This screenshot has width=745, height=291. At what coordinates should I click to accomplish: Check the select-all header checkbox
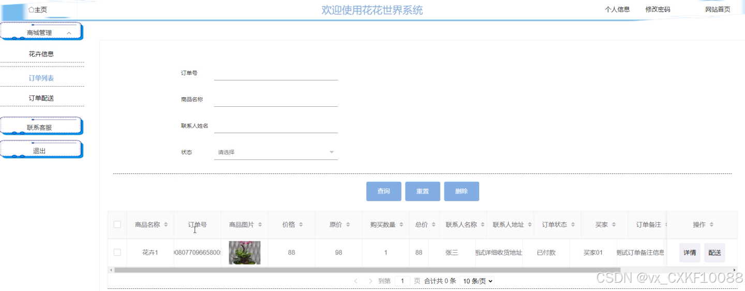click(117, 224)
